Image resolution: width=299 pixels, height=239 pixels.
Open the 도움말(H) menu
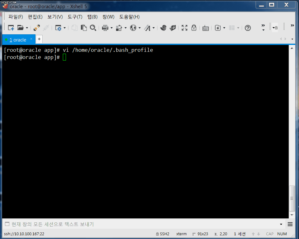click(x=129, y=17)
